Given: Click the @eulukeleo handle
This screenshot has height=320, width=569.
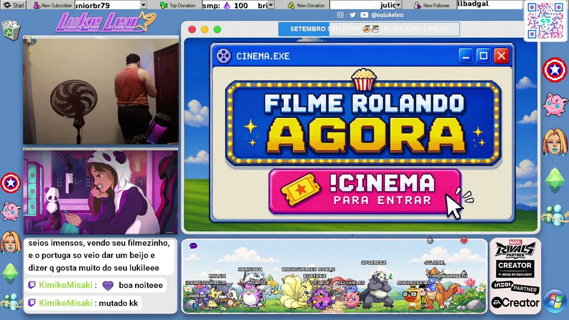Looking at the screenshot, I should tap(388, 15).
